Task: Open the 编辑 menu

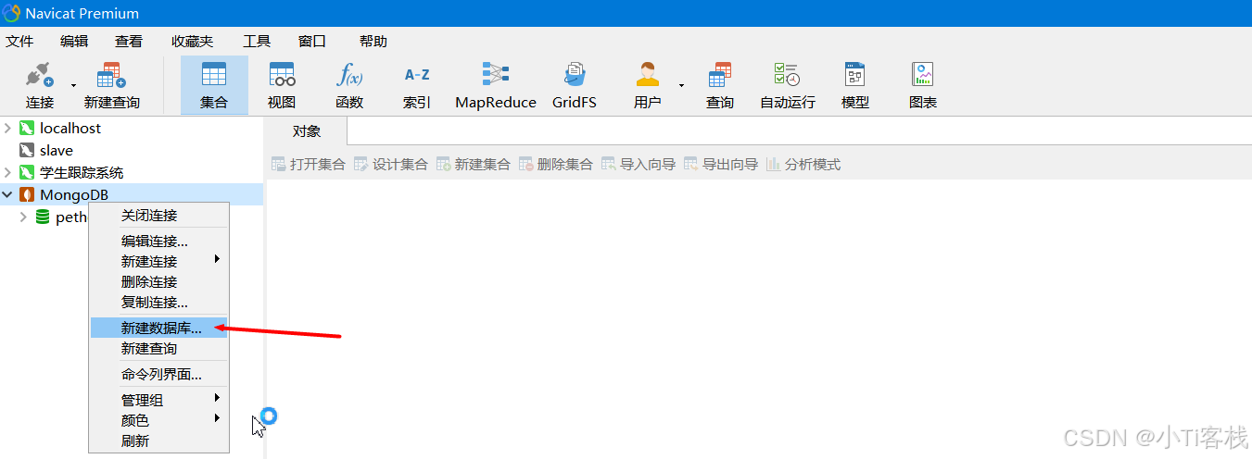Action: click(x=74, y=42)
